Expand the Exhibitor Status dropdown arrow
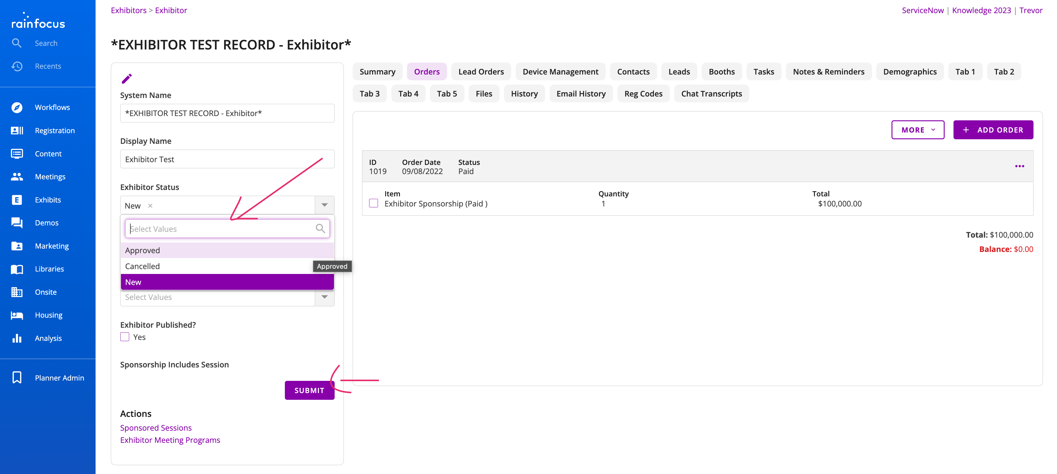 point(324,205)
